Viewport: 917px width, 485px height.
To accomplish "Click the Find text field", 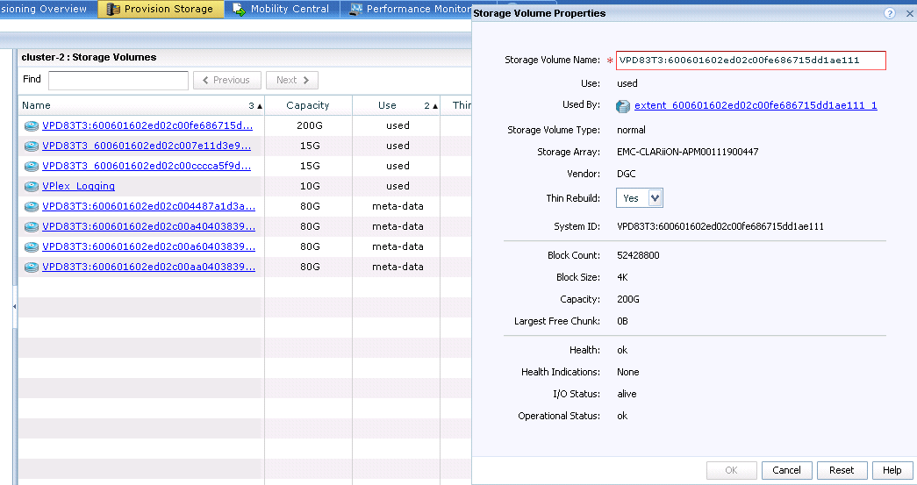I will click(118, 81).
